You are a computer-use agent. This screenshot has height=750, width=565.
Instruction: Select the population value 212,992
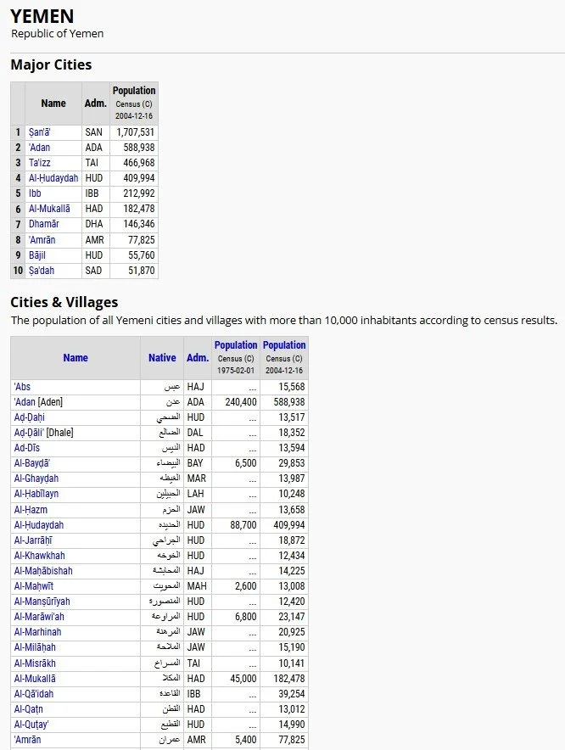coord(139,193)
